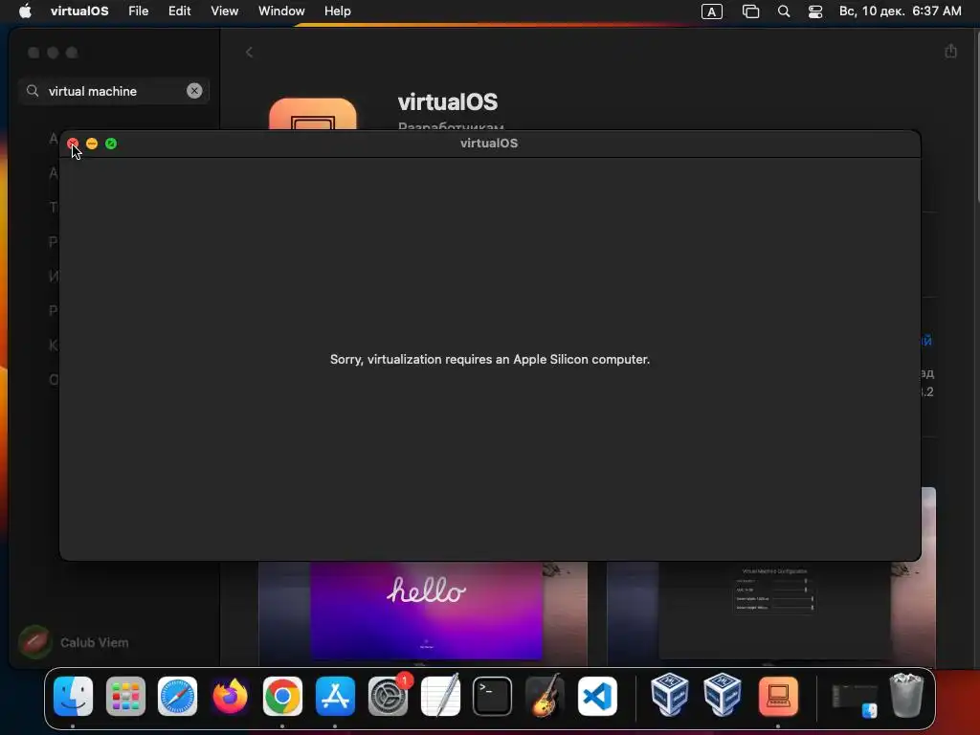Launch Google Chrome from the Dock
Image resolution: width=980 pixels, height=735 pixels.
pyautogui.click(x=282, y=697)
